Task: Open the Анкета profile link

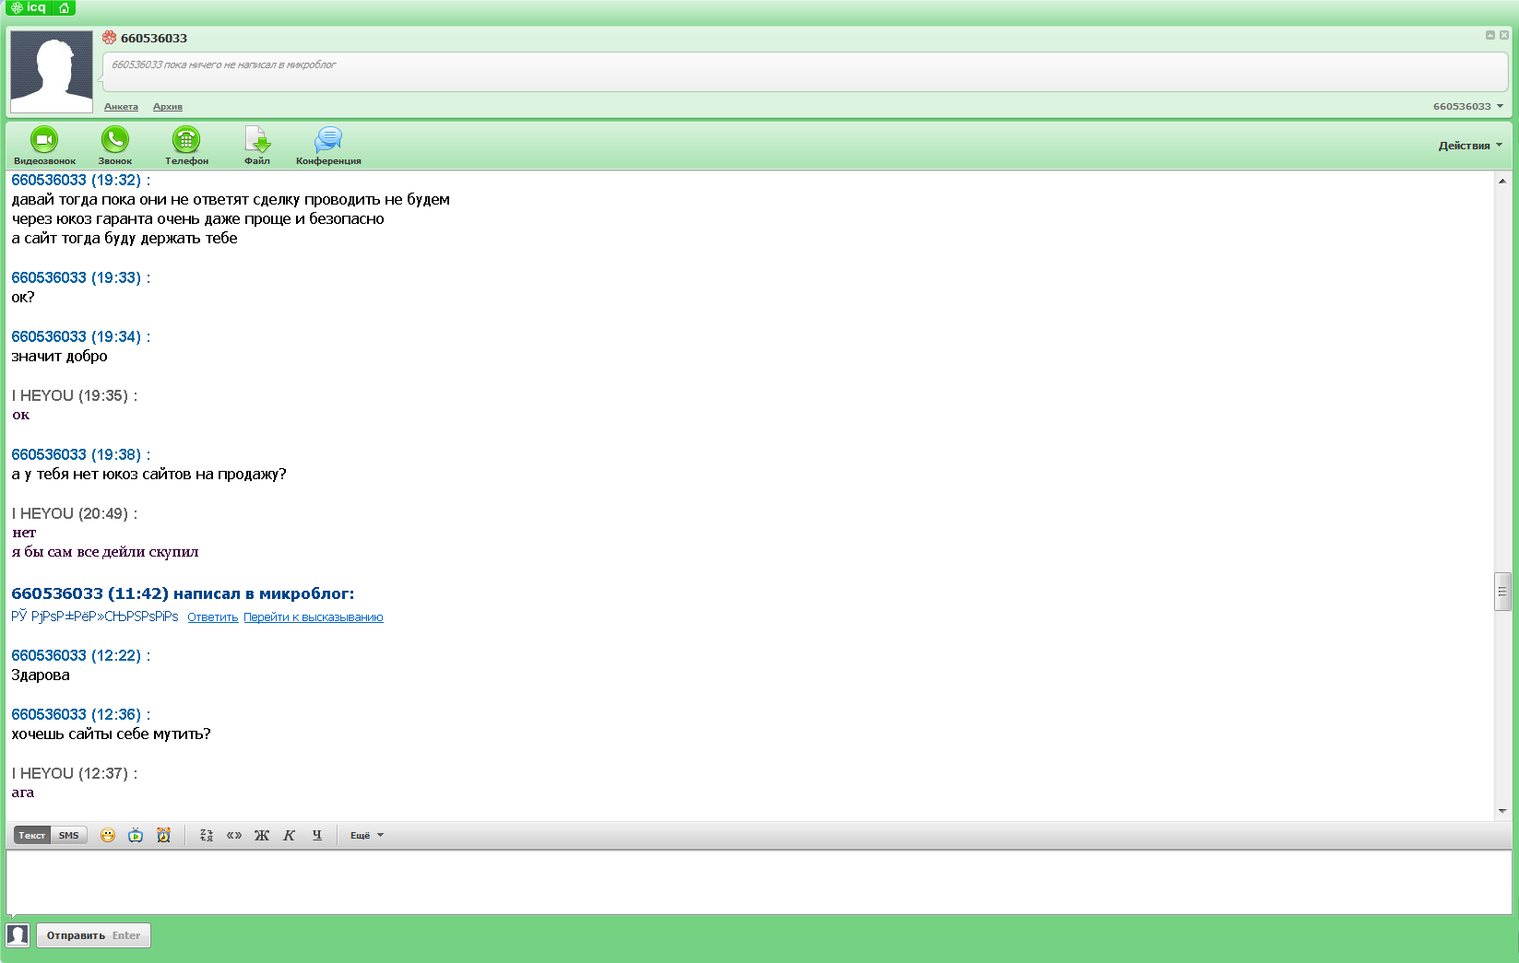Action: pyautogui.click(x=121, y=107)
